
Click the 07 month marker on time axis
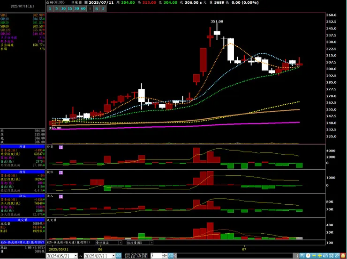tap(244, 249)
